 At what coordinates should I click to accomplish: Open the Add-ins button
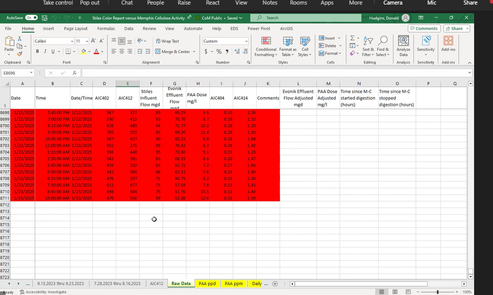(x=448, y=45)
